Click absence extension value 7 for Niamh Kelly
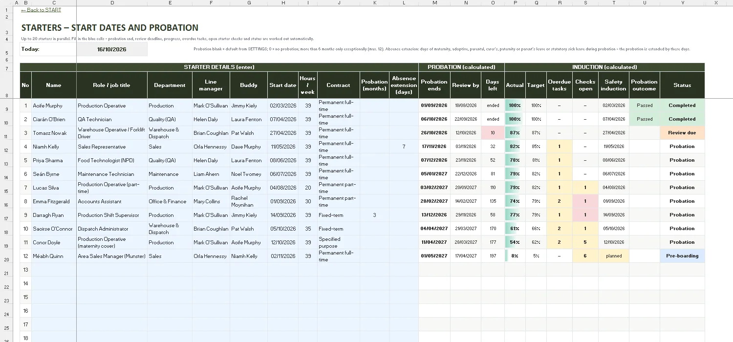Screen dimensions: 733x342 [x=404, y=147]
